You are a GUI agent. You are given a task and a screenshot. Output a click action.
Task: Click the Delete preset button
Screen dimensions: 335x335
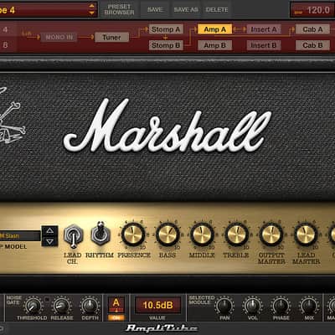pyautogui.click(x=217, y=9)
